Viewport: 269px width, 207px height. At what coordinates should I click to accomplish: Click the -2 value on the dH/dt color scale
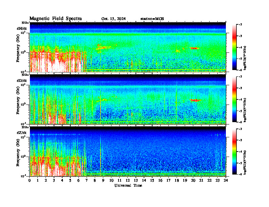point(240,25)
